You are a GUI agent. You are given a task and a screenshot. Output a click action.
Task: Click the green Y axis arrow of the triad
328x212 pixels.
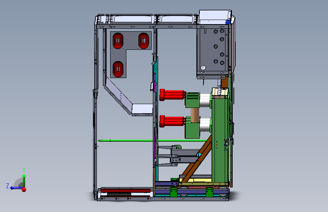(x=24, y=180)
